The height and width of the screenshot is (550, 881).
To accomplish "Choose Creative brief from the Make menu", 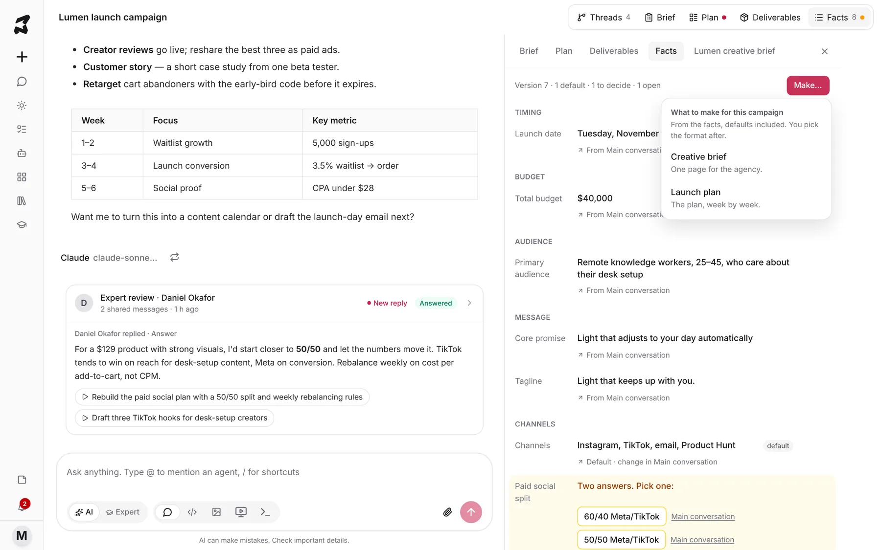I will [745, 163].
